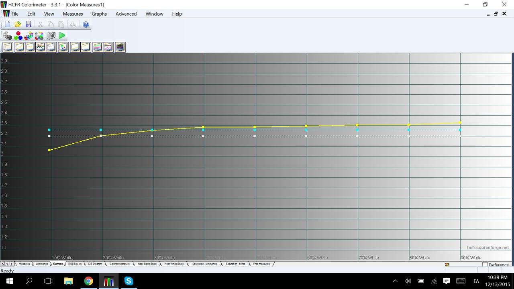Expand the Advanced menu
The image size is (514, 289).
(126, 14)
